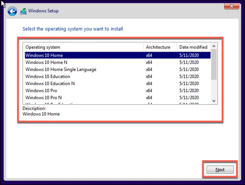Go back with the blue arrow button
This screenshot has width=245, height=185.
12,11
